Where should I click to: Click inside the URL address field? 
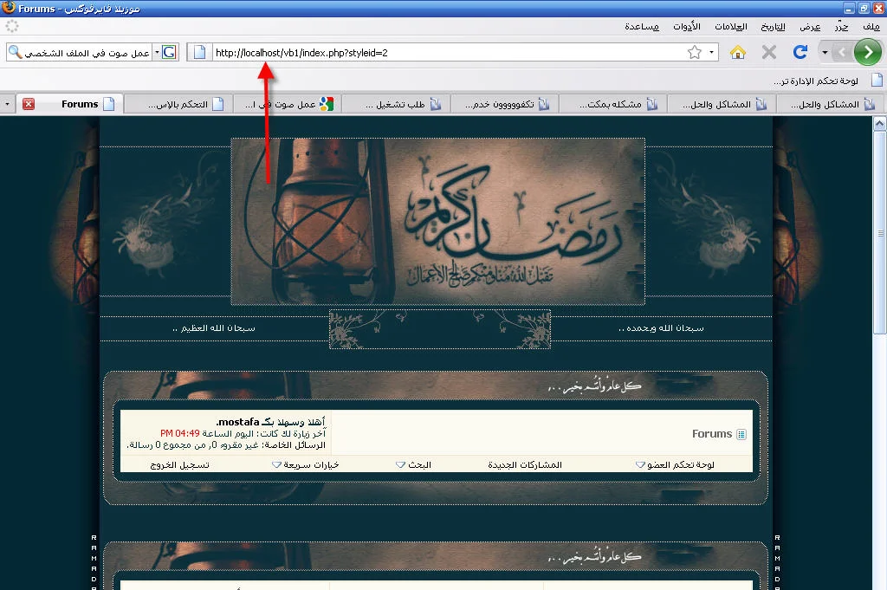pyautogui.click(x=450, y=53)
